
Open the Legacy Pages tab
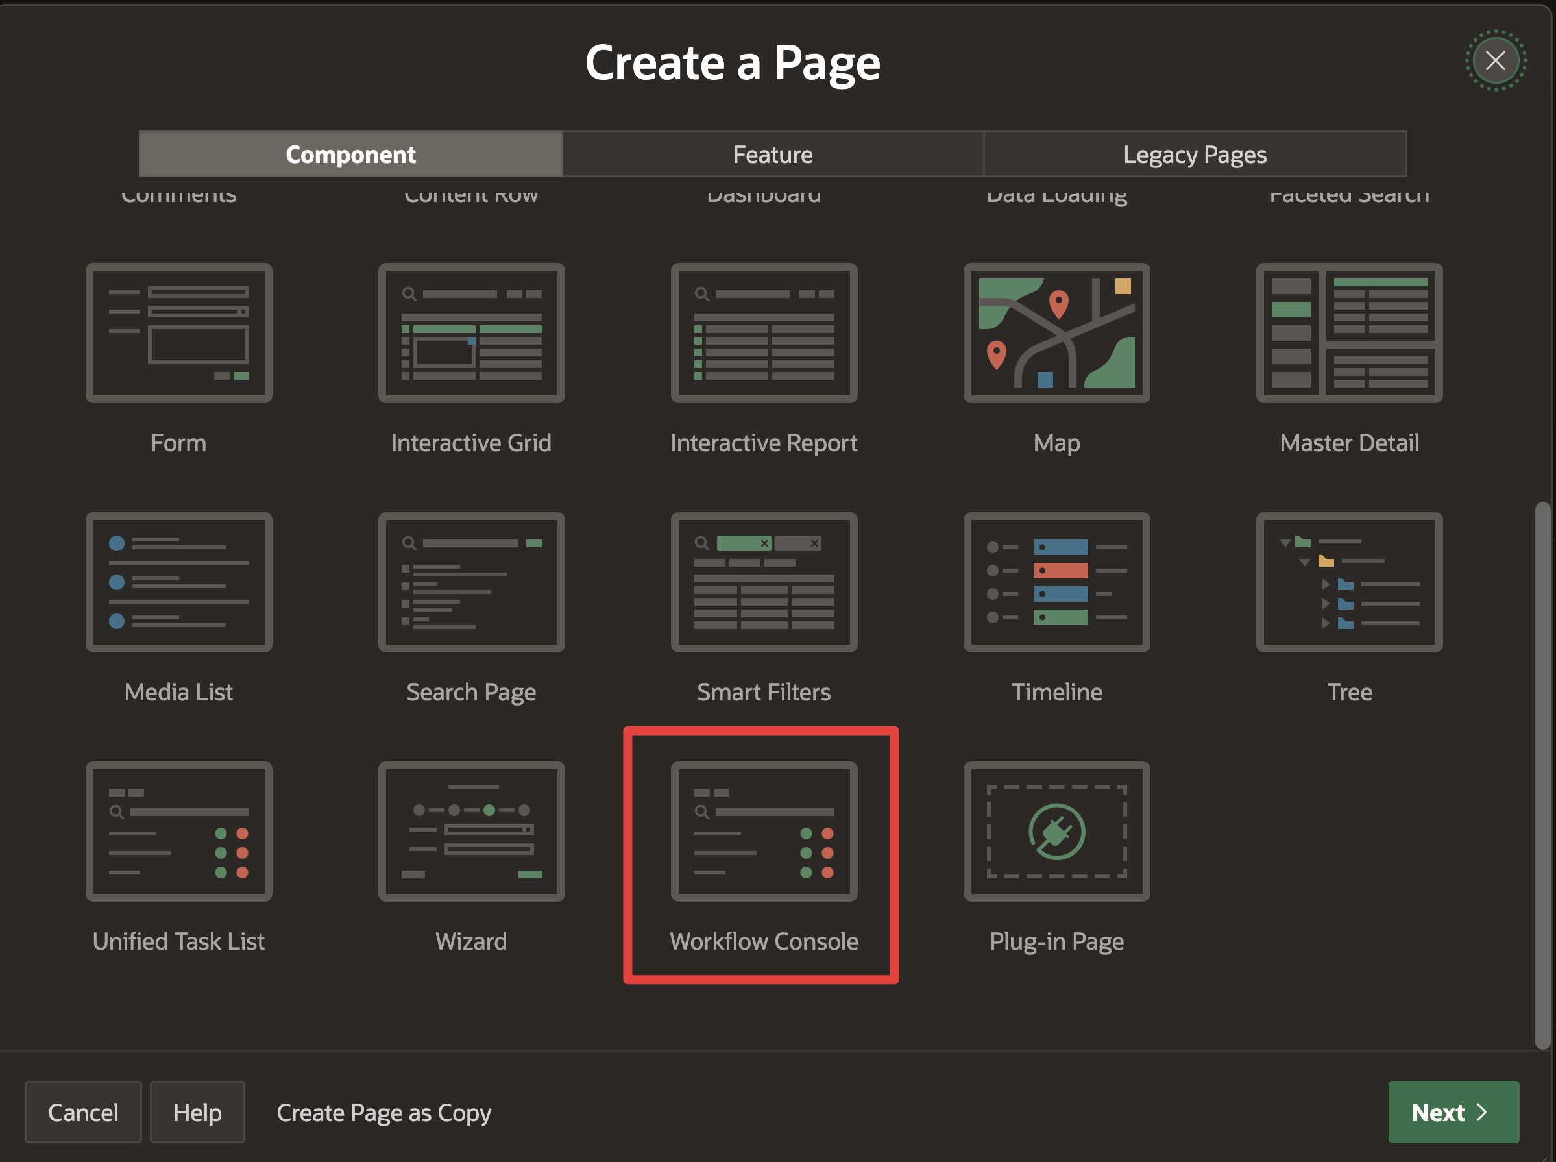point(1195,154)
